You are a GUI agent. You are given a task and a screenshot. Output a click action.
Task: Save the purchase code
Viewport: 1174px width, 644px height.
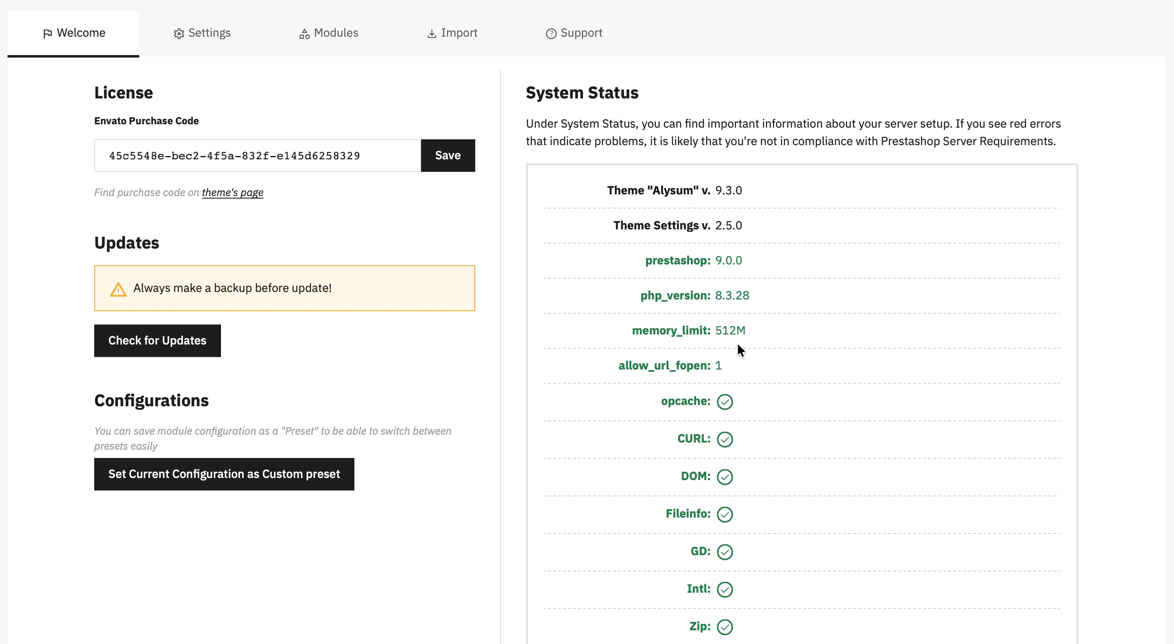pyautogui.click(x=448, y=156)
